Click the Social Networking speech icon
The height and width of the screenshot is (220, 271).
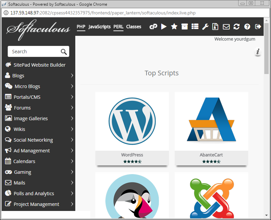(8, 140)
